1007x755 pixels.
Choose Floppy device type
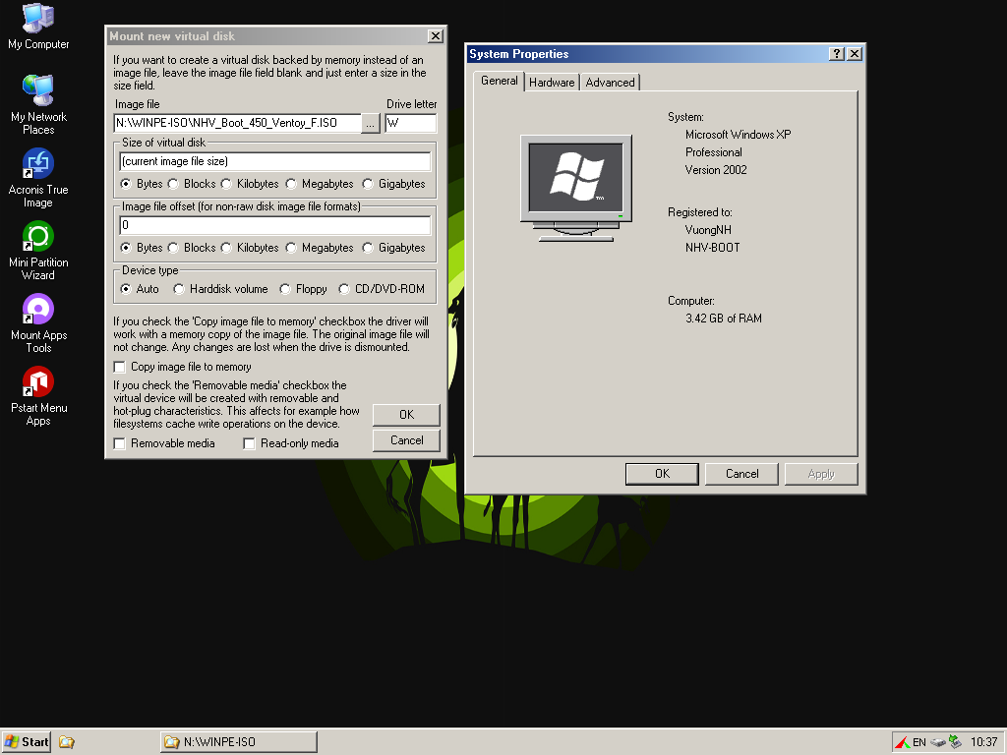point(304,290)
